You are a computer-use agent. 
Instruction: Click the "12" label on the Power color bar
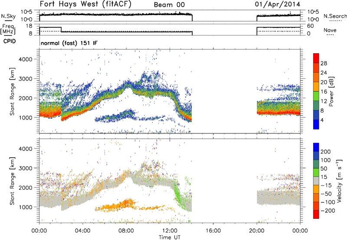click(324, 101)
